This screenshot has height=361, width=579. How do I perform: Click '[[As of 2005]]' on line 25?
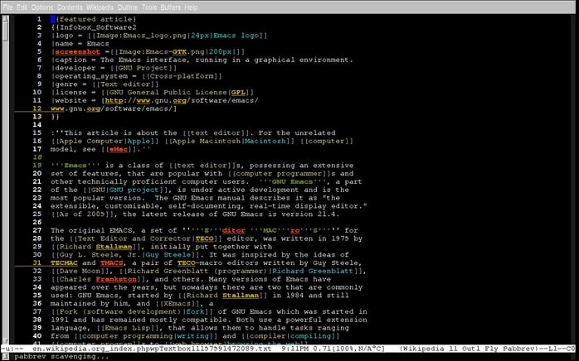pyautogui.click(x=85, y=214)
